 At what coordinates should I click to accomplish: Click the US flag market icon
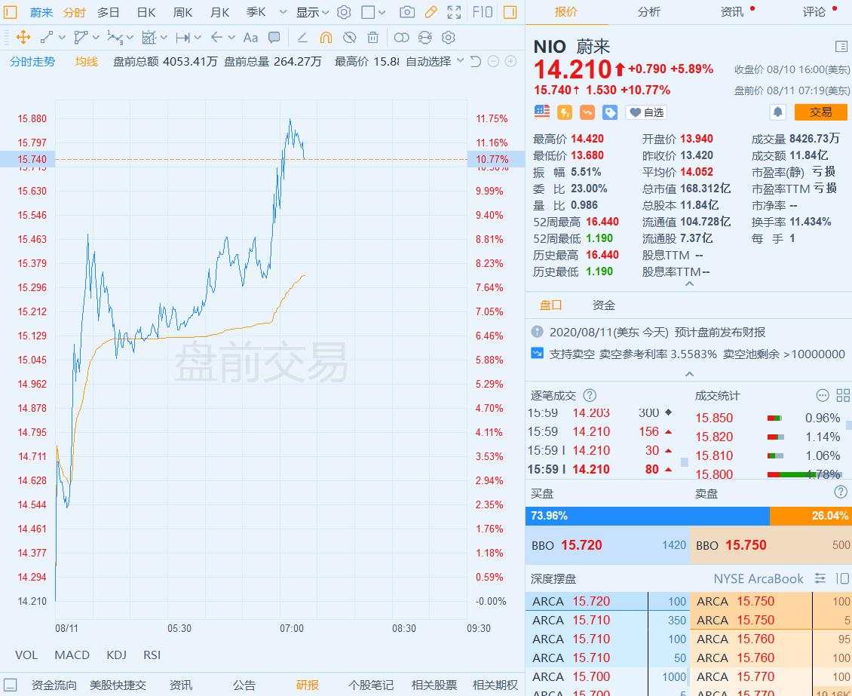pyautogui.click(x=542, y=112)
